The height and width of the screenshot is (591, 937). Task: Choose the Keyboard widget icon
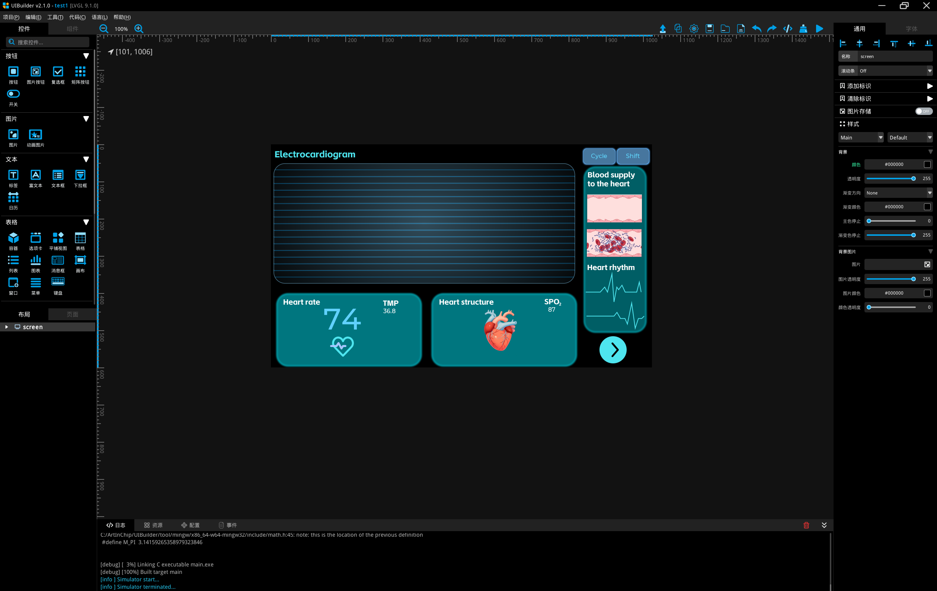coord(58,282)
